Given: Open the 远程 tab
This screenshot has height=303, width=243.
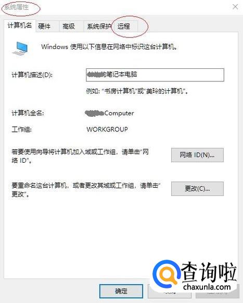Looking at the screenshot, I should click(x=126, y=26).
